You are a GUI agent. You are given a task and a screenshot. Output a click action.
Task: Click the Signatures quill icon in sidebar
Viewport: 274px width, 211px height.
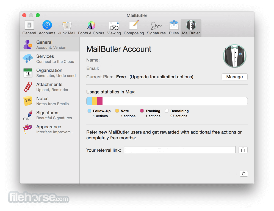(28, 115)
